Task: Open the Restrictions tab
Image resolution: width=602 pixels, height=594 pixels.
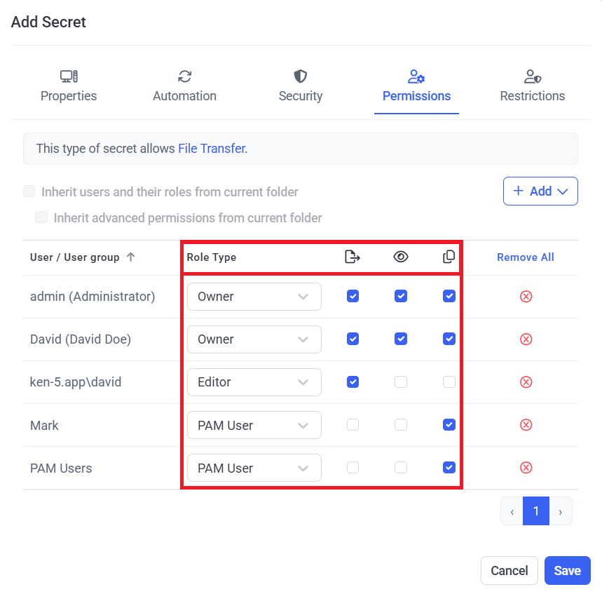Action: 532,86
